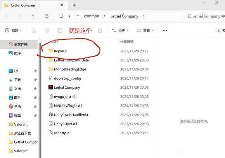
Task: Click the pin icon beside 下载
Action: point(35,80)
